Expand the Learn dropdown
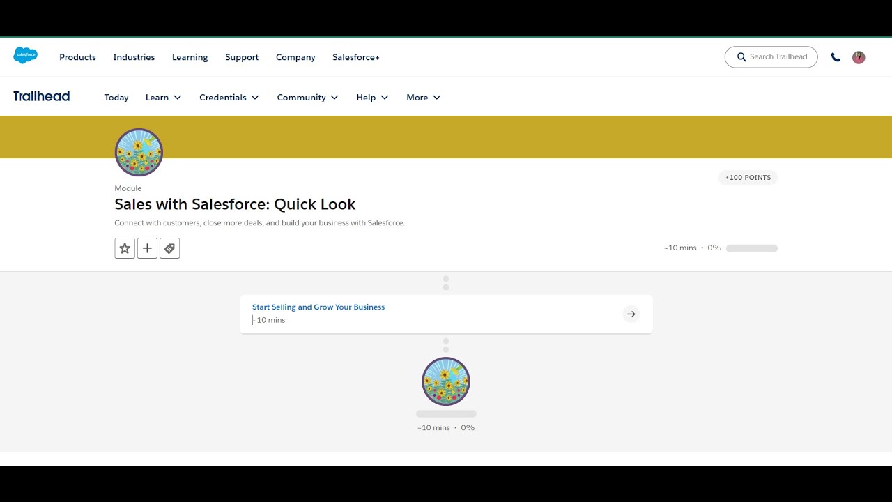892x502 pixels. [164, 98]
